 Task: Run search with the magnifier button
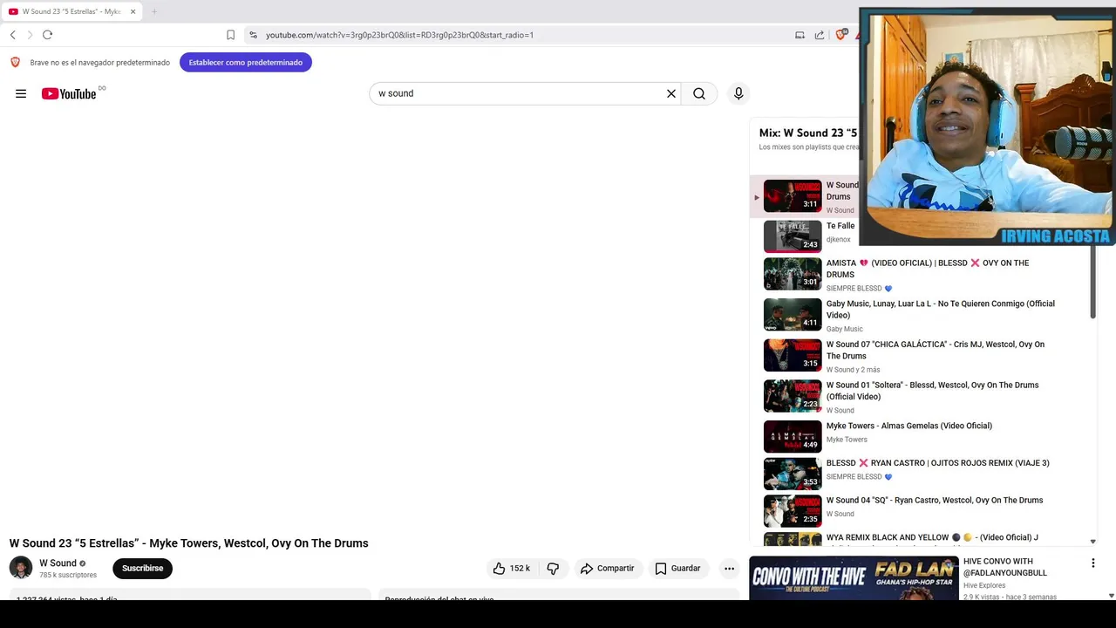[699, 93]
